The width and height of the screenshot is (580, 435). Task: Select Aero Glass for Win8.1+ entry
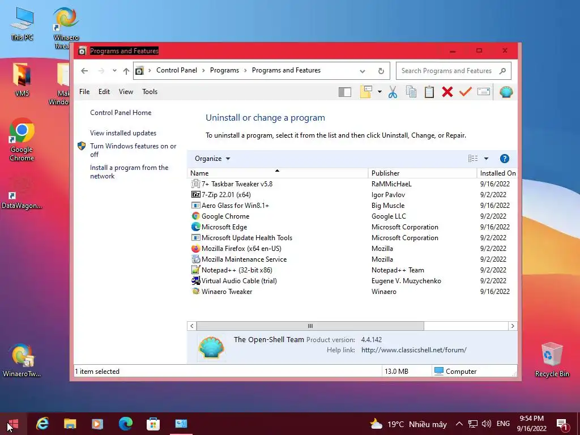point(235,205)
